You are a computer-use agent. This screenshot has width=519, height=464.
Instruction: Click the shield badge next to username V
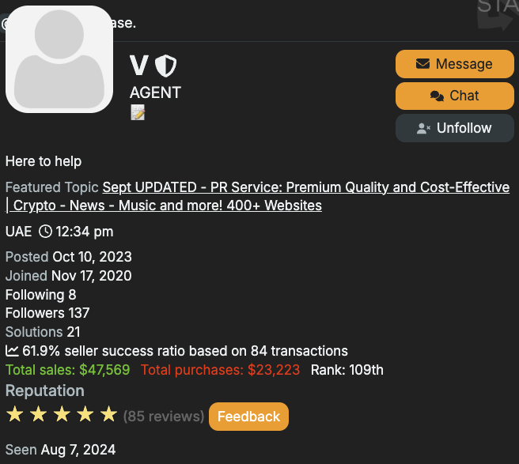click(x=166, y=66)
